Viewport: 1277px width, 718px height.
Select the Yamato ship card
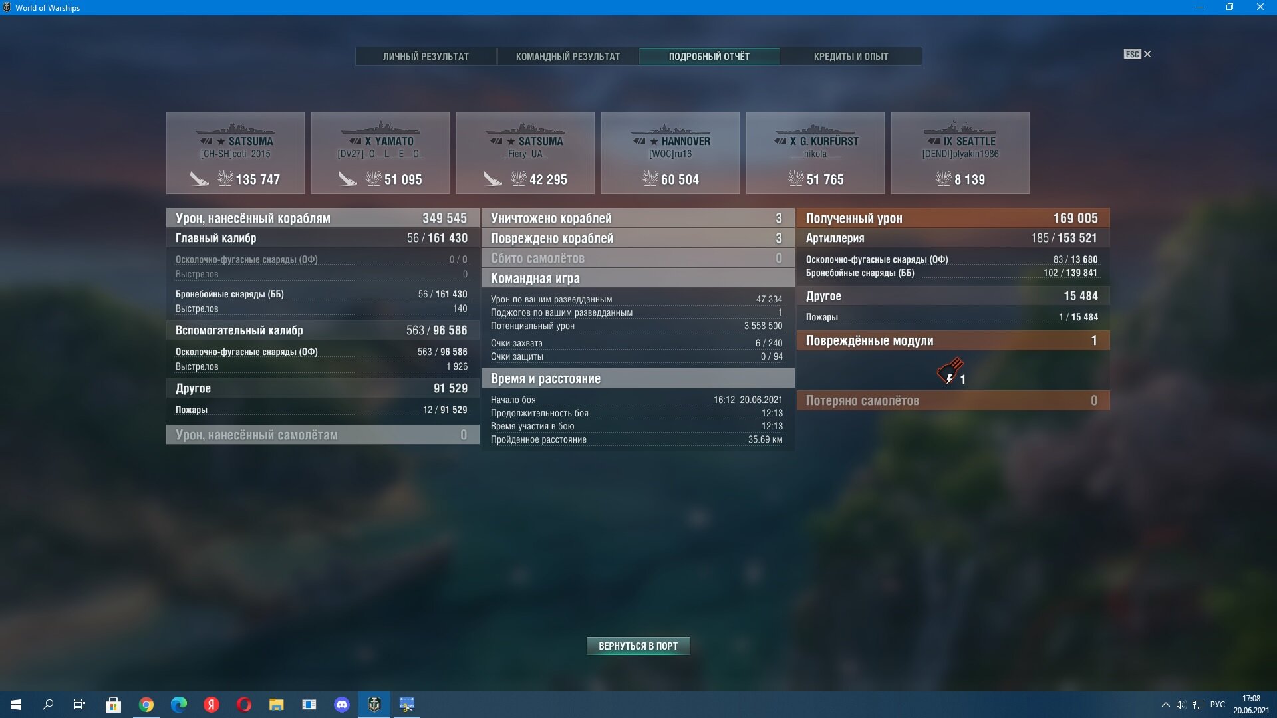[380, 153]
